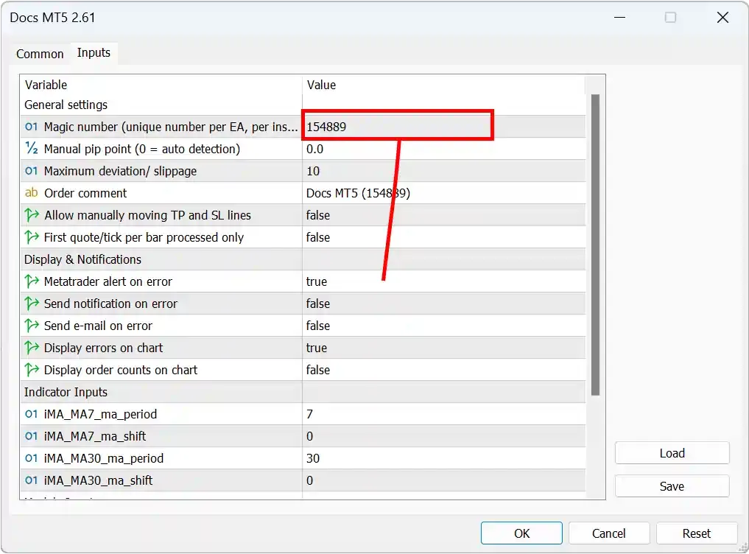
Task: Click the integer icon beside iMA_MA7_ma_period
Action: tap(31, 414)
